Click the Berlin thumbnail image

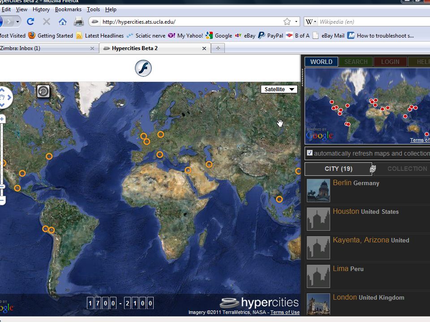tap(318, 191)
